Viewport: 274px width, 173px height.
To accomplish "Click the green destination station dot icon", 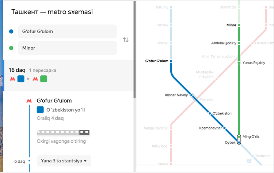I will coord(11,48).
